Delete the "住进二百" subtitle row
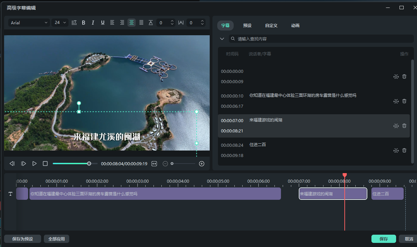Screen dimensions: 417x247 coord(404,150)
